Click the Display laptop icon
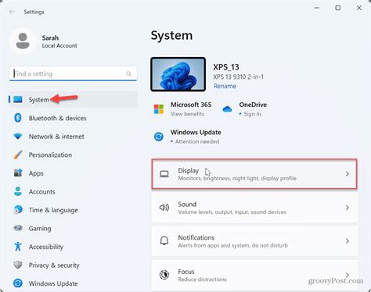The height and width of the screenshot is (292, 371). (x=164, y=174)
